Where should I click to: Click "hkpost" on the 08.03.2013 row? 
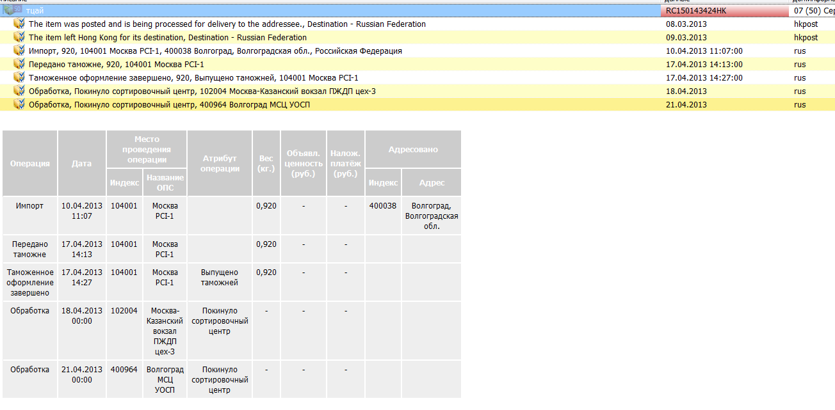tap(806, 24)
